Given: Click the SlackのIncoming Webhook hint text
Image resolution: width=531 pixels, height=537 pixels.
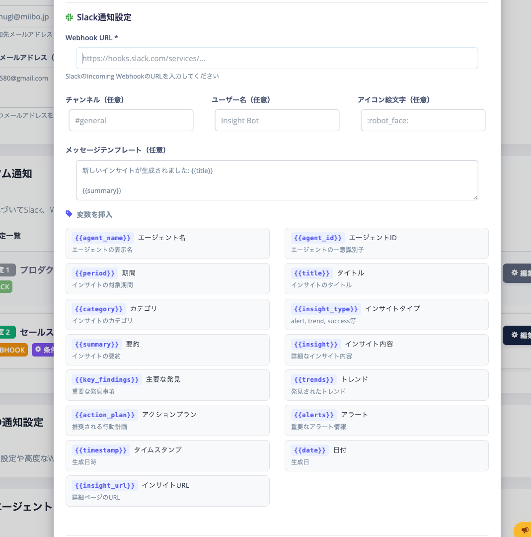Looking at the screenshot, I should point(142,76).
